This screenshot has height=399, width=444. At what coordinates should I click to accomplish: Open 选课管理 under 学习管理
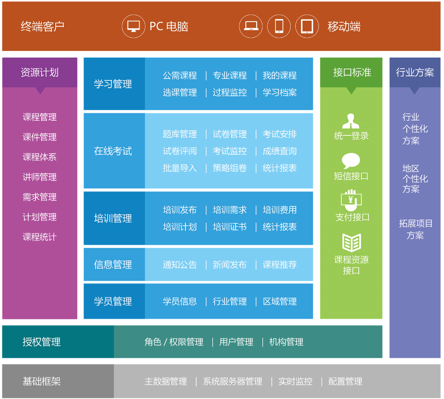tap(180, 93)
